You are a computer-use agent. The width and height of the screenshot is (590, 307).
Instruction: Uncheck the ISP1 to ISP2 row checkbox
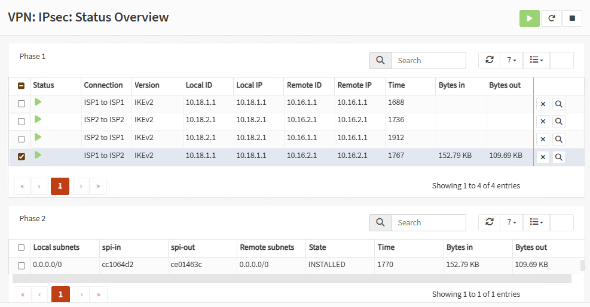click(22, 157)
